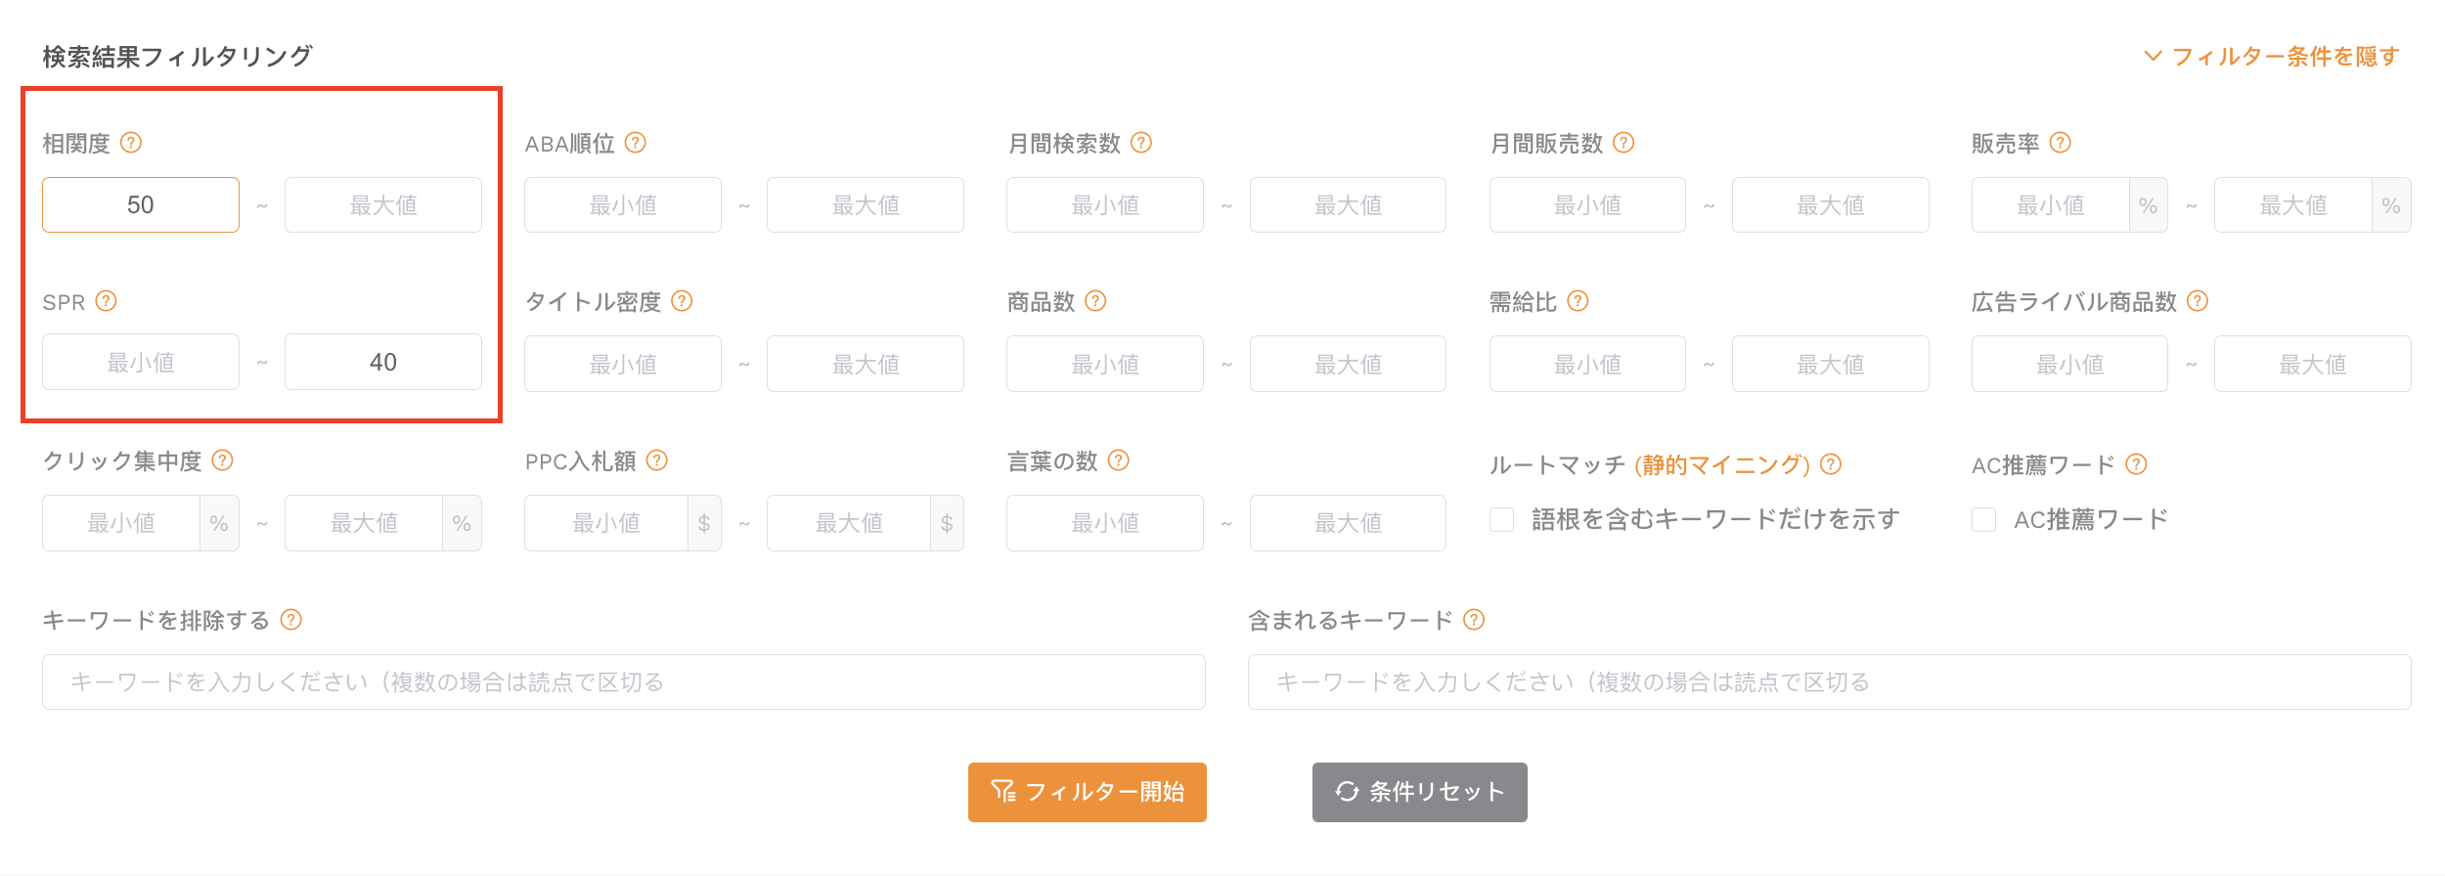2445x876 pixels.
Task: Click the SPR maximum field containing 40
Action: coord(383,363)
